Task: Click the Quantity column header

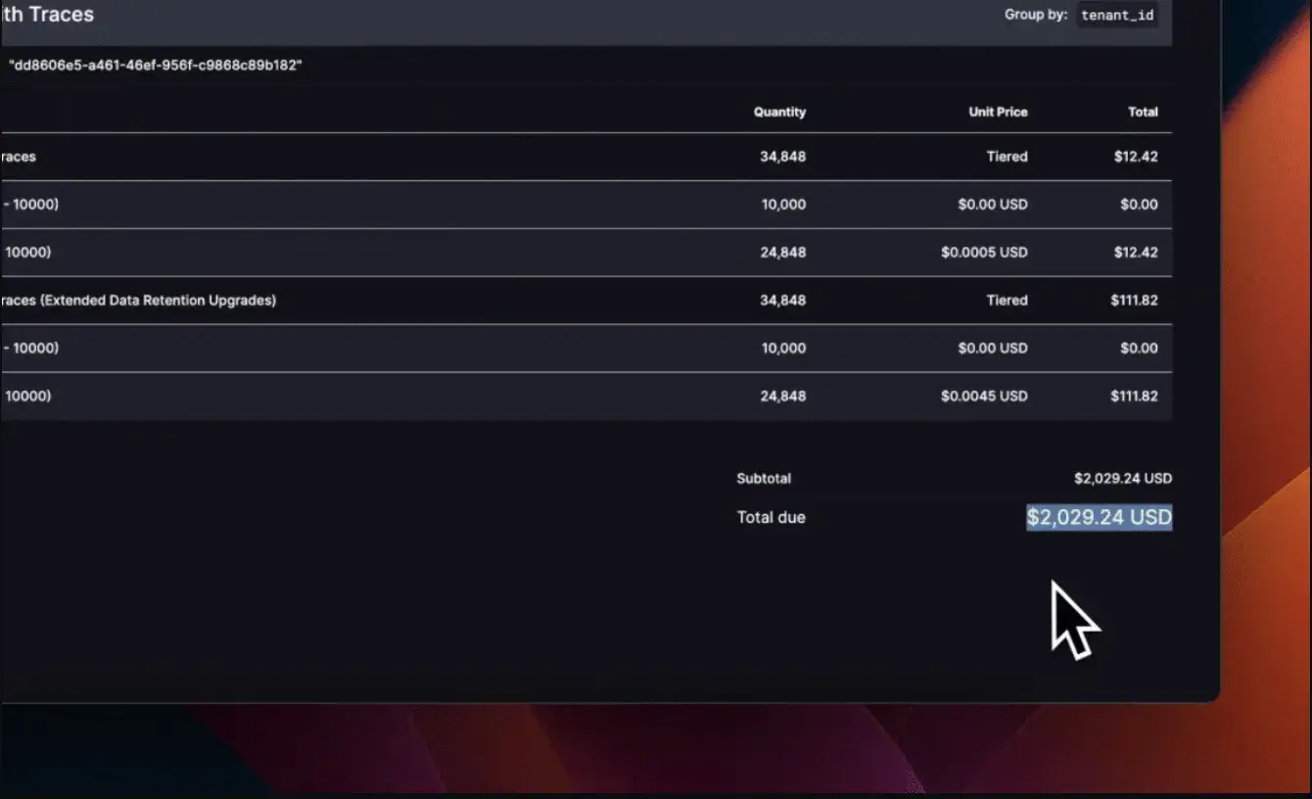Action: click(x=779, y=112)
